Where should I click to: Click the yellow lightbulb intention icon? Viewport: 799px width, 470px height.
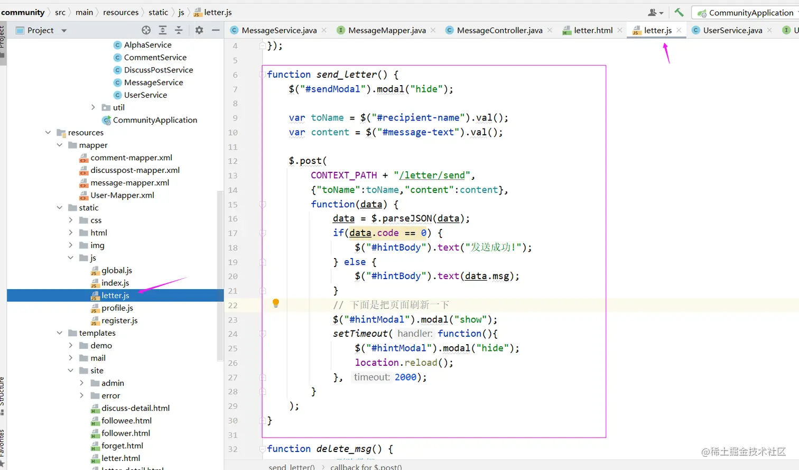275,303
